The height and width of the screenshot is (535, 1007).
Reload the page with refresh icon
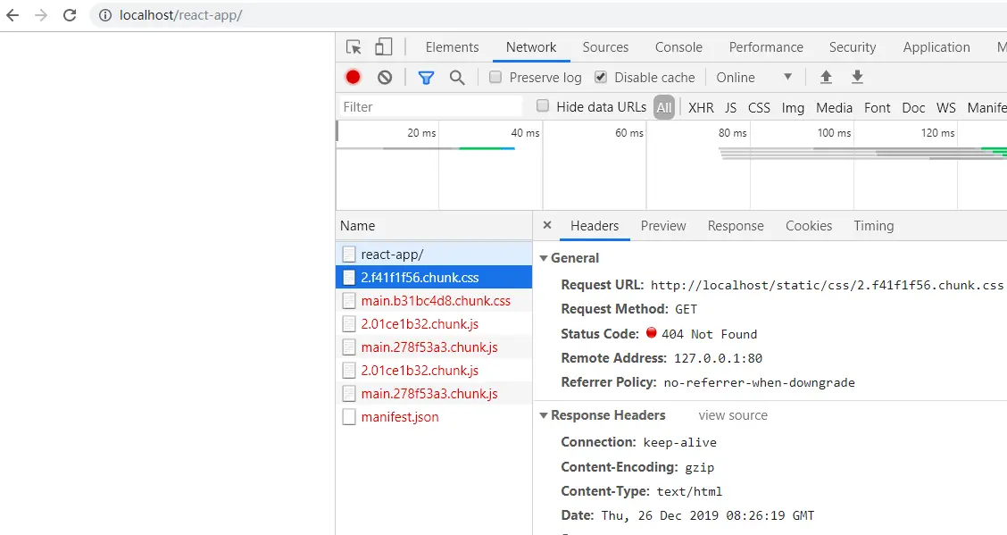pyautogui.click(x=70, y=15)
